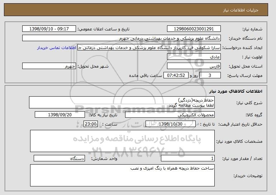The width and height of the screenshot is (276, 195).
Task: Click the remaining days field showing 3
Action: pyautogui.click(x=210, y=75)
